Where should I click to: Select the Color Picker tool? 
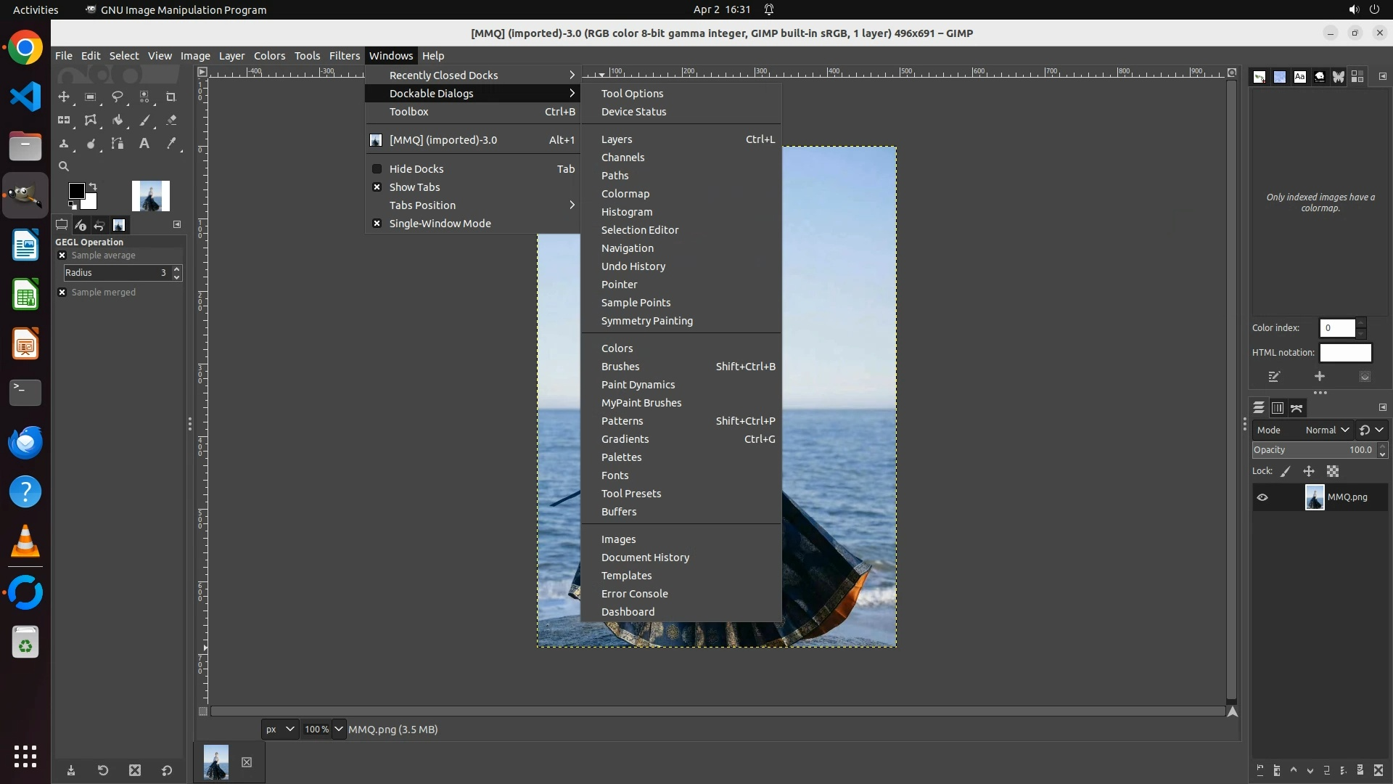click(x=171, y=144)
